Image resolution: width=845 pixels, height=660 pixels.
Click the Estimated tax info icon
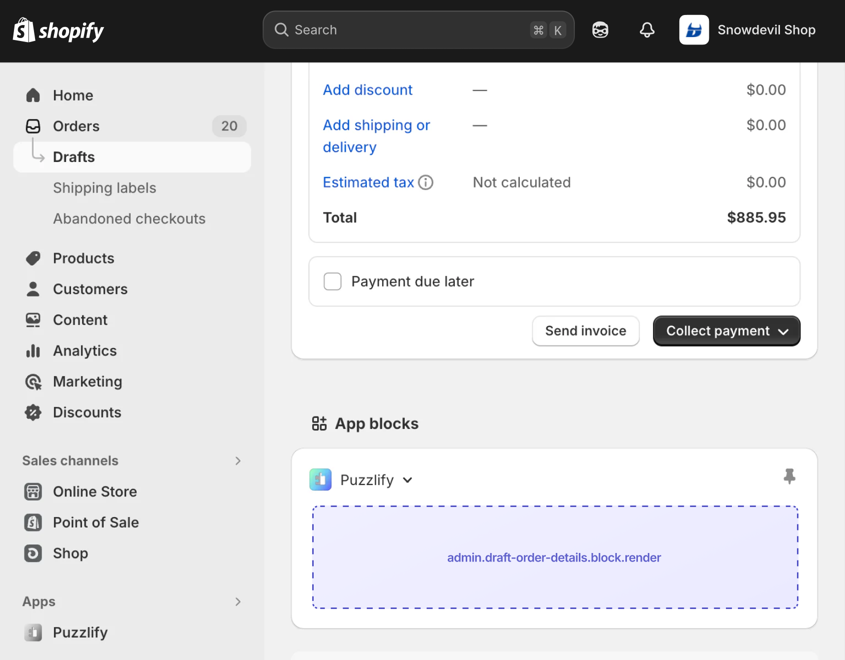tap(426, 182)
